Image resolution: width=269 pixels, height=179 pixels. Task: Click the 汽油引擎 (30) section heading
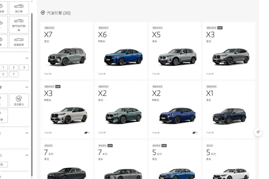59,13
